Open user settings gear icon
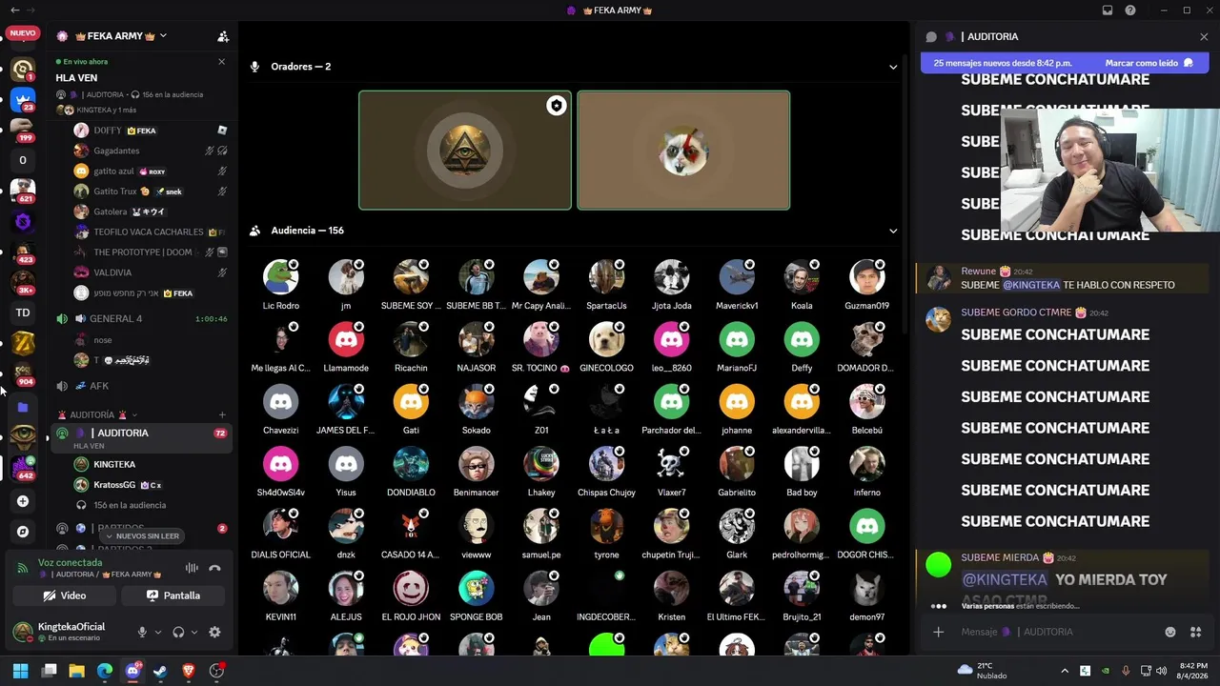This screenshot has height=686, width=1220. pos(214,632)
